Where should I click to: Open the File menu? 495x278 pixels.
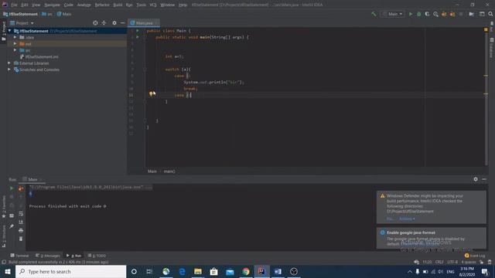[14, 5]
